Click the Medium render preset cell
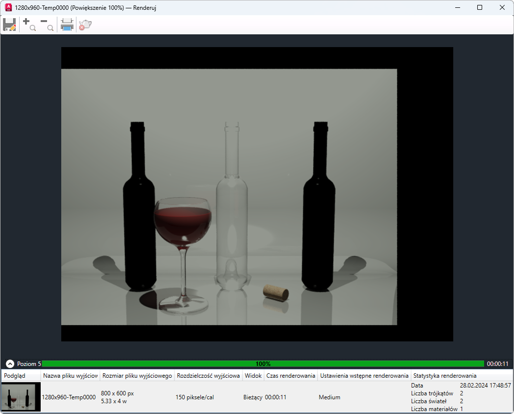This screenshot has width=514, height=414. 329,397
